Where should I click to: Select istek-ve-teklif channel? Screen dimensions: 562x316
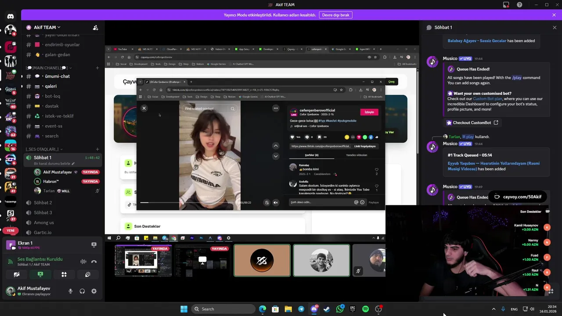pyautogui.click(x=59, y=116)
